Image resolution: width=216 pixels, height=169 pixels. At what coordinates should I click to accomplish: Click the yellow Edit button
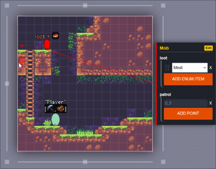tap(208, 48)
